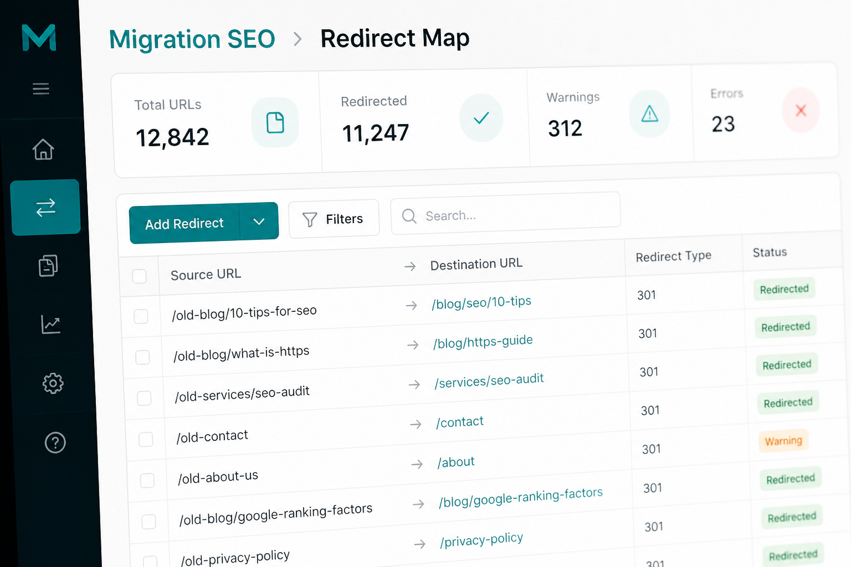Click the Errors red X icon
Screen dimensions: 851x567
(x=801, y=110)
